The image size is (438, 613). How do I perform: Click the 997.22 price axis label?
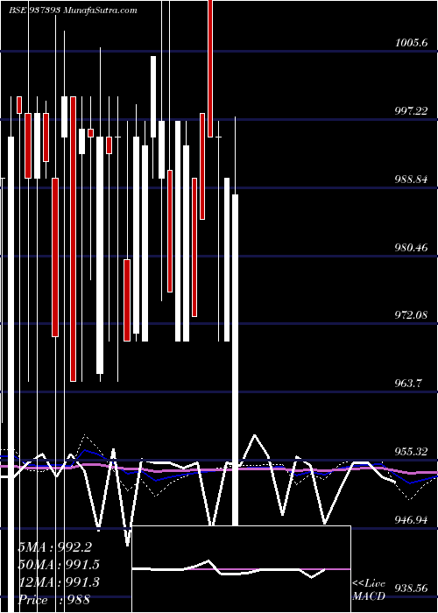pos(412,111)
